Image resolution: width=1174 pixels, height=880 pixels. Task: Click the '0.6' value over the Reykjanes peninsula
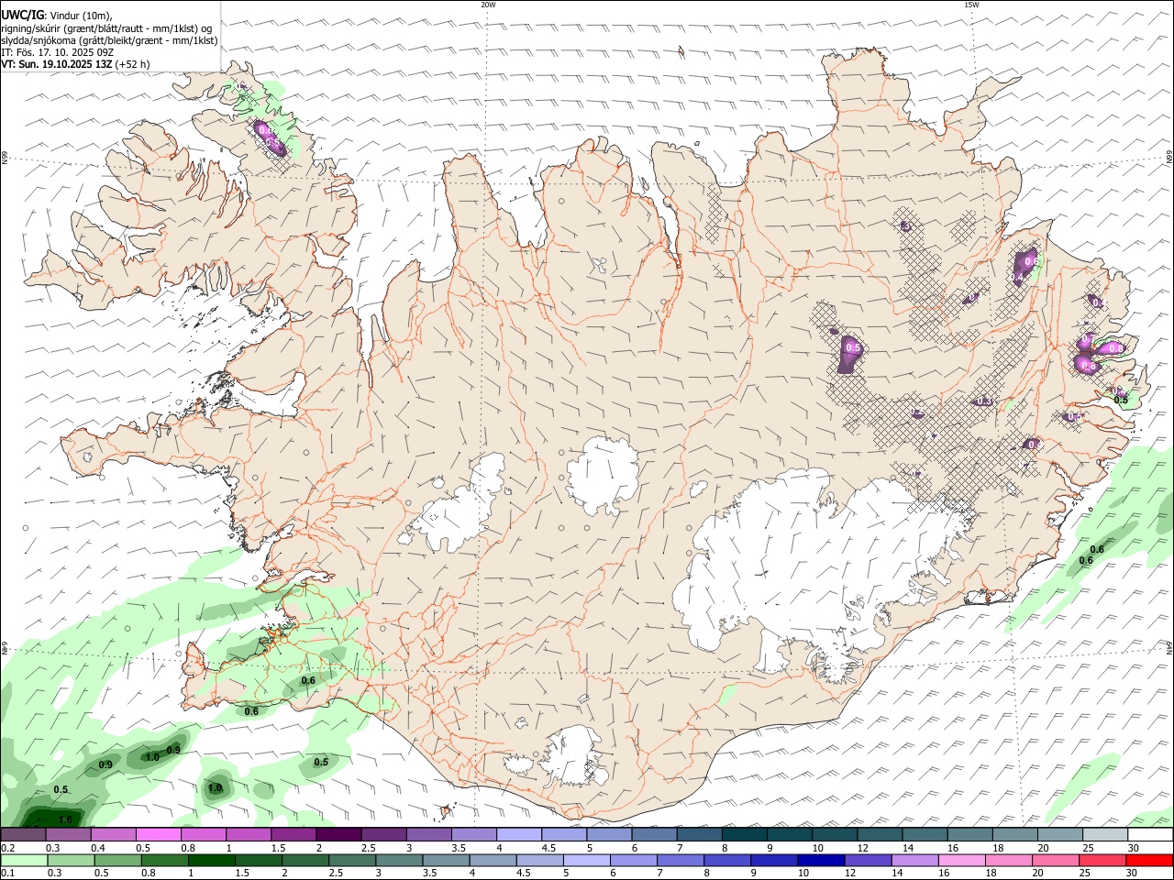(308, 680)
